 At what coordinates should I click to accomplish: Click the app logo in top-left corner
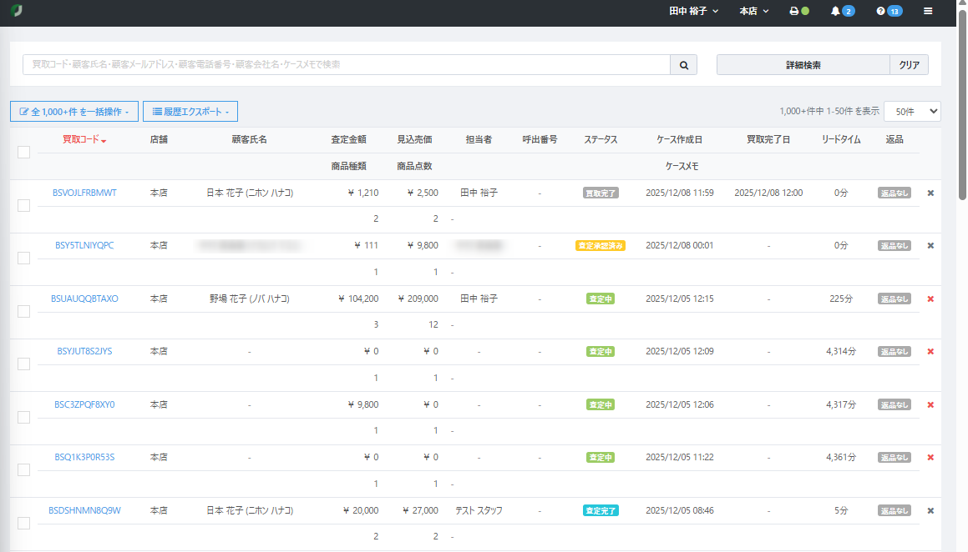[17, 11]
